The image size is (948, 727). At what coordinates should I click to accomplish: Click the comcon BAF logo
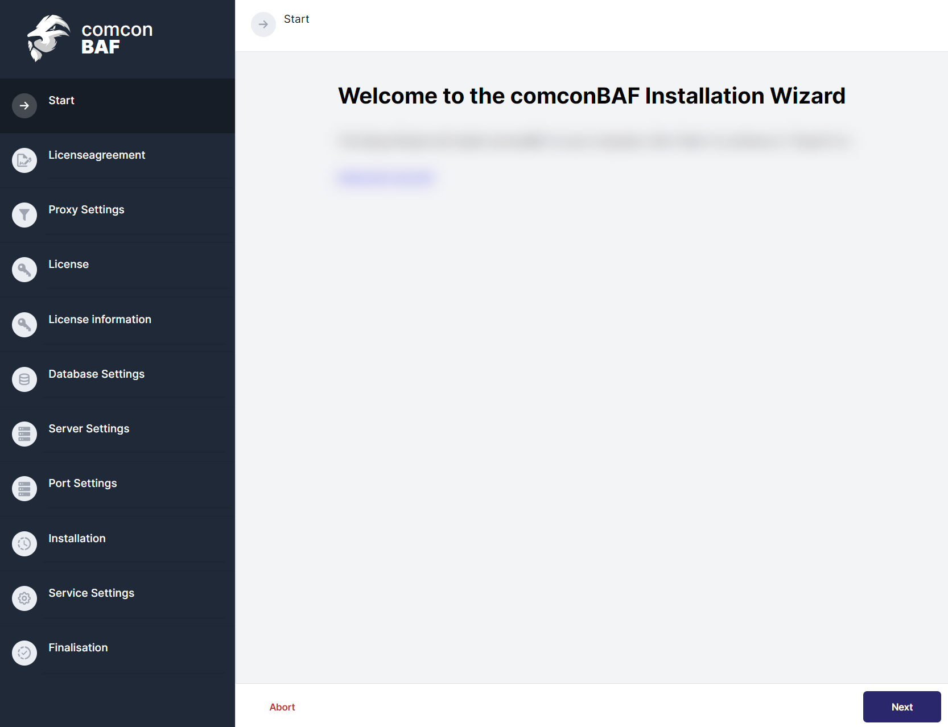[x=90, y=38]
